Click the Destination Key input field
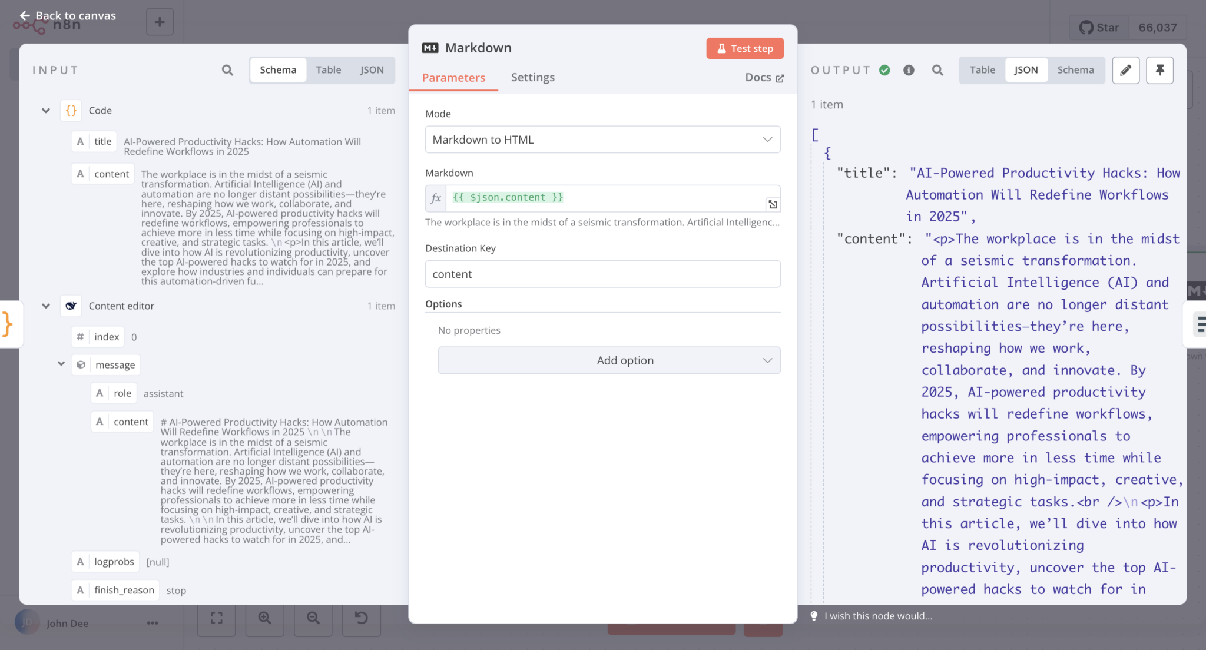Image resolution: width=1206 pixels, height=650 pixels. click(x=602, y=274)
